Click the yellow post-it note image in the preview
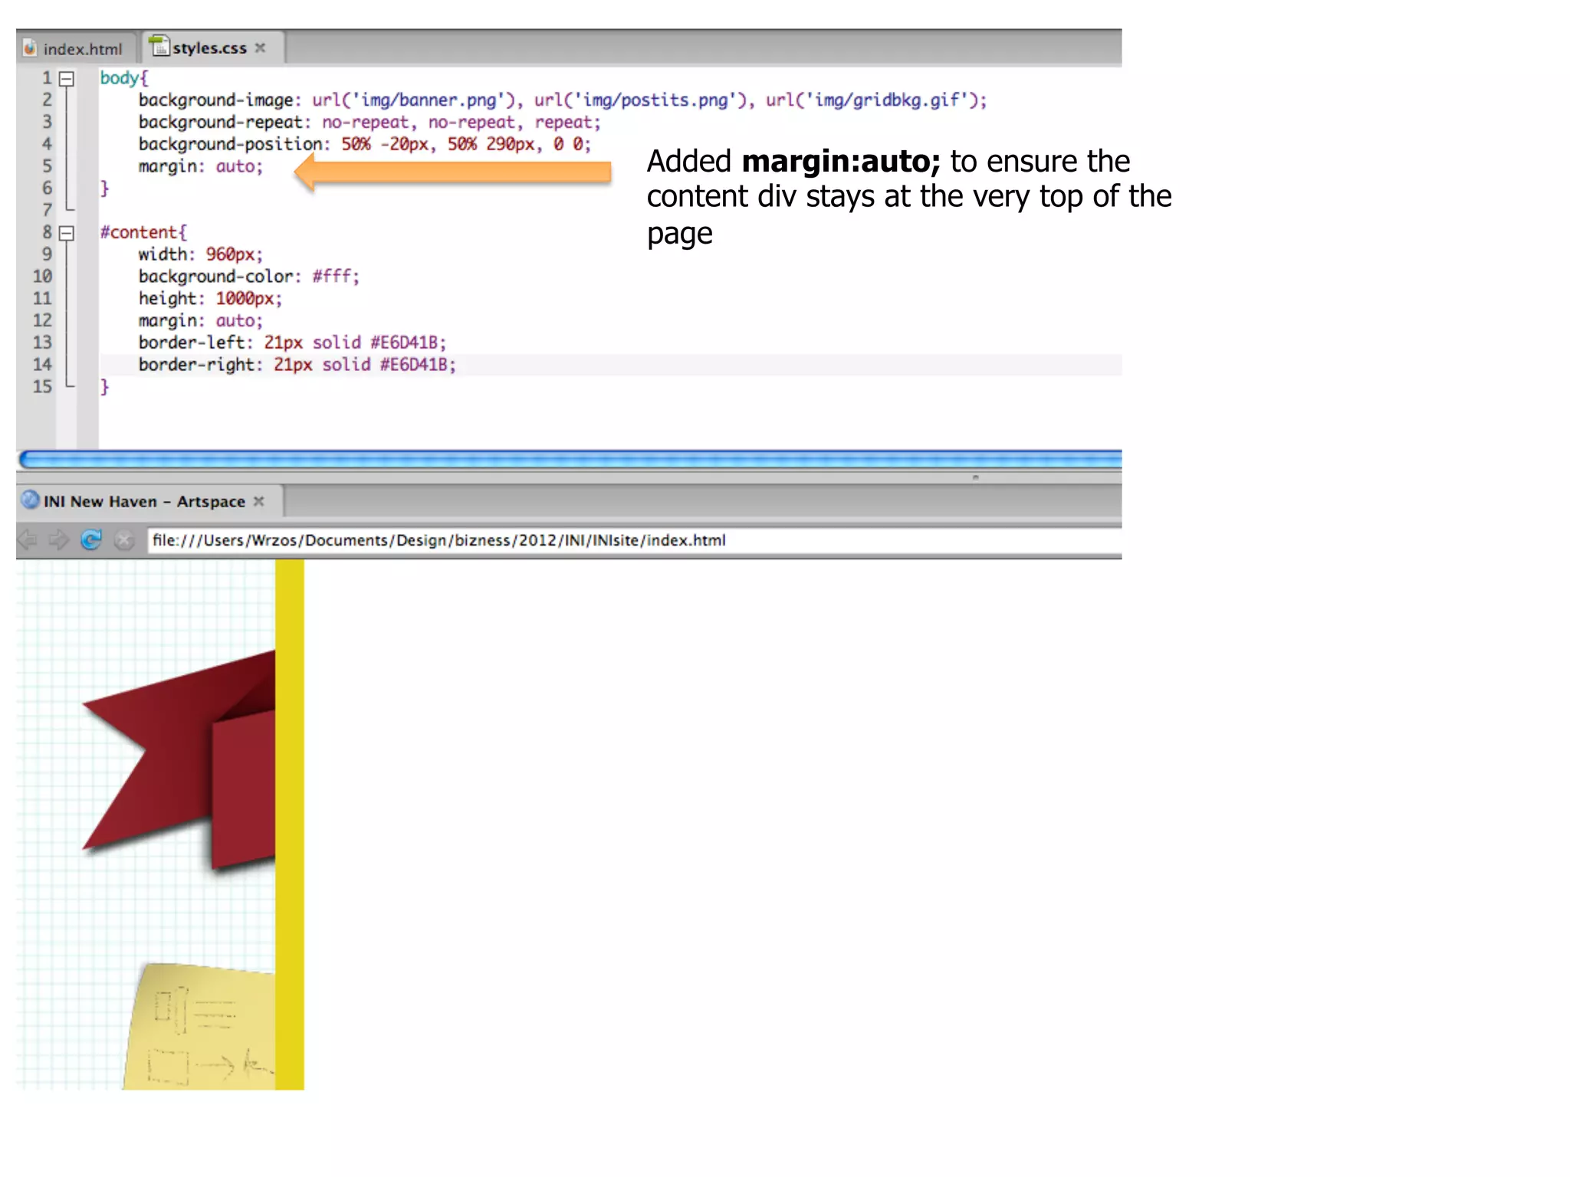This screenshot has width=1570, height=1177. [x=199, y=1026]
